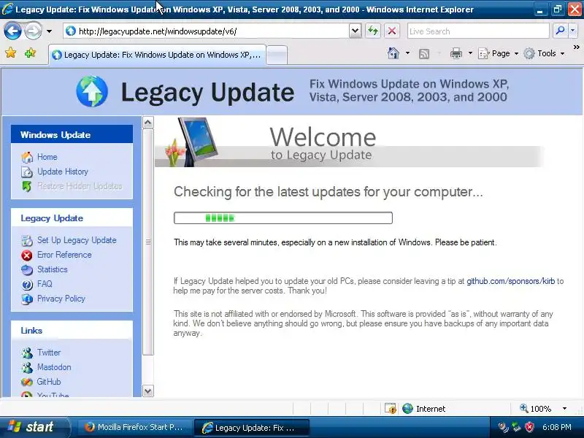
Task: Click the Welcome banner monitor image
Action: [197, 141]
